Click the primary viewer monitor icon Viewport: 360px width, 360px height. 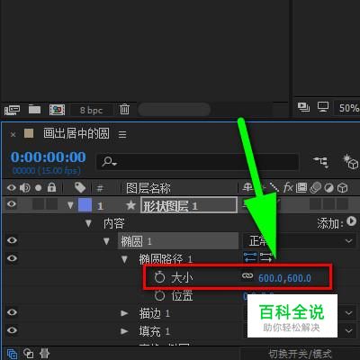pos(323,107)
